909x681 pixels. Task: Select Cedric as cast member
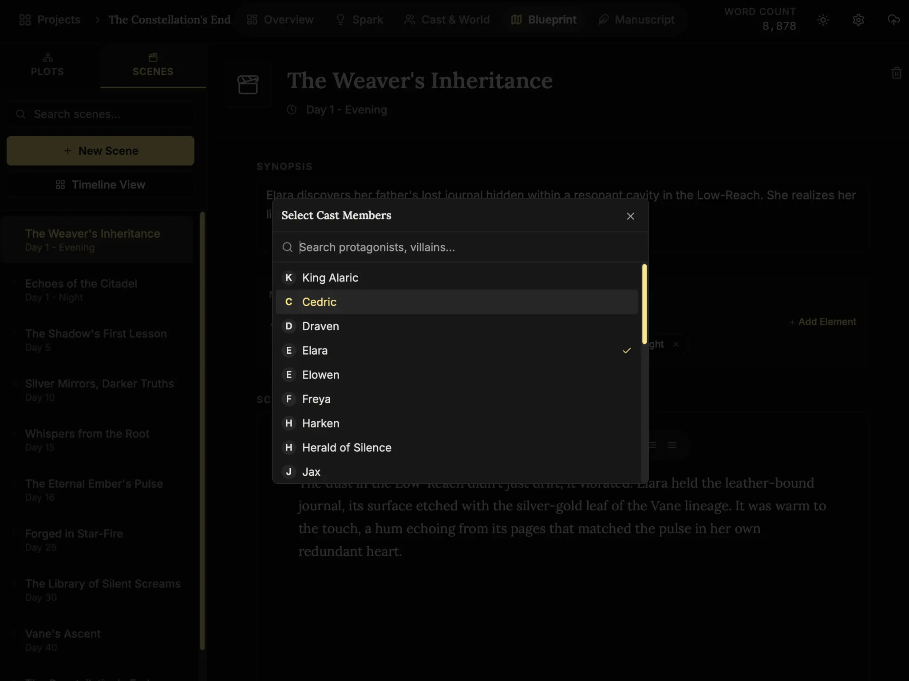(456, 302)
